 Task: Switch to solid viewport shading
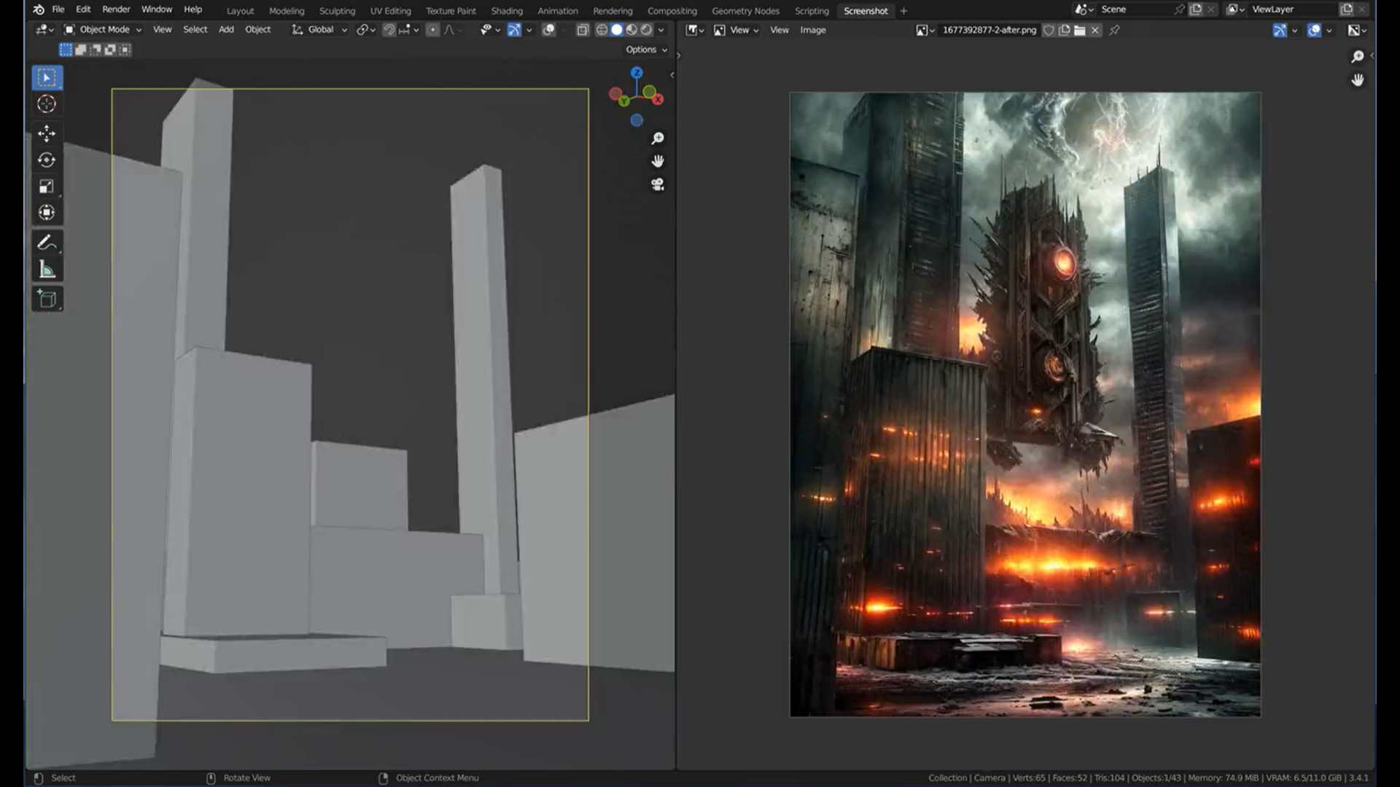coord(617,30)
